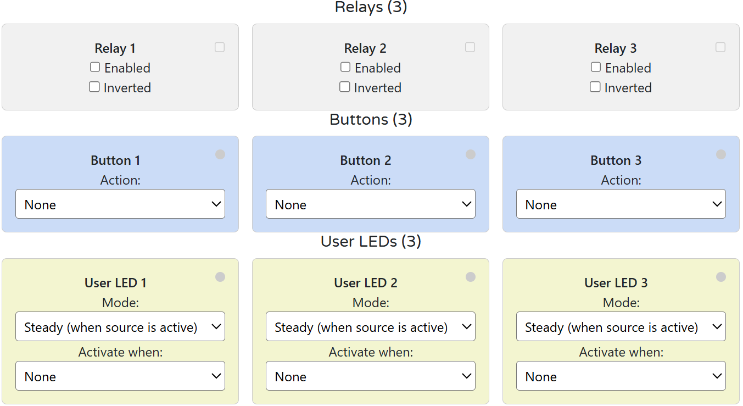Open User LED 3's Activate when dropdown

[x=621, y=376]
